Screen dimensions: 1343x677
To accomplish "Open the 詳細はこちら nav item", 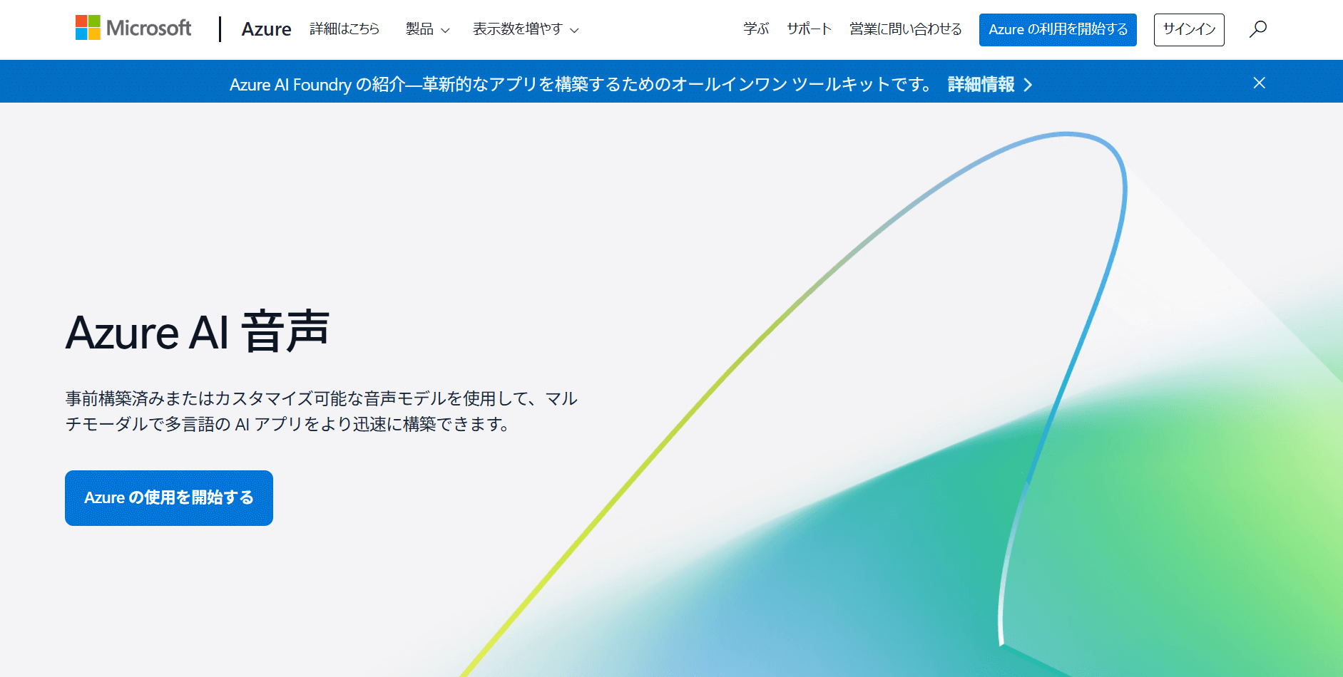I will tap(344, 29).
